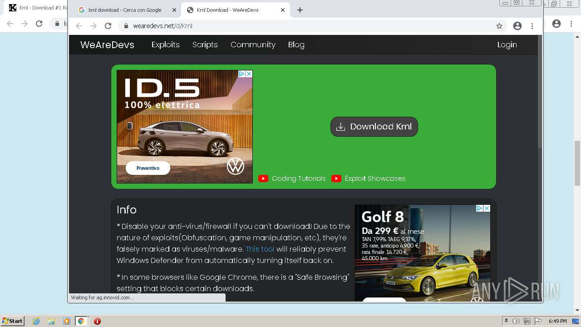Click the volume speaker tray icon

pos(516,321)
